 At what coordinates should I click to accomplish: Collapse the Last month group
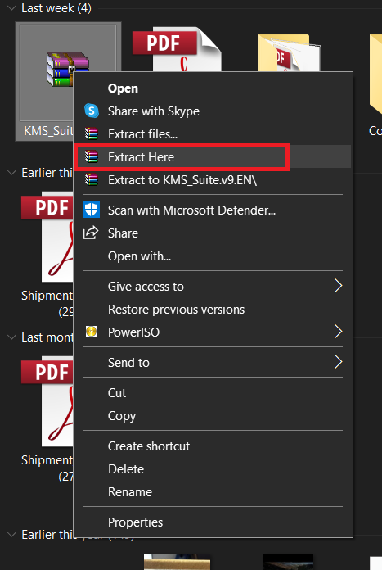click(x=11, y=337)
